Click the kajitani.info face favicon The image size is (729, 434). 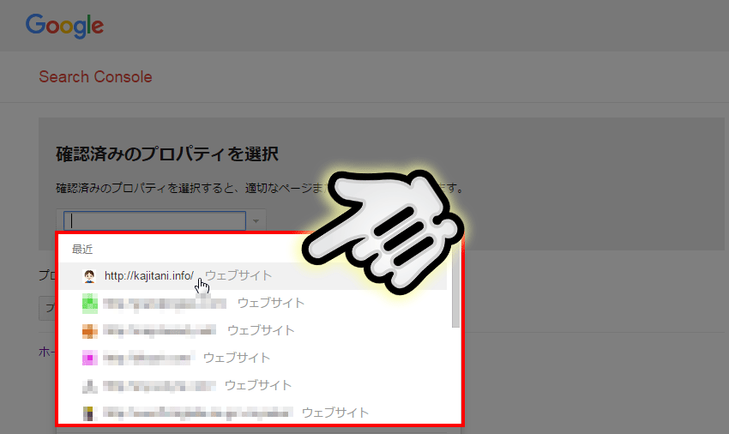tap(89, 276)
